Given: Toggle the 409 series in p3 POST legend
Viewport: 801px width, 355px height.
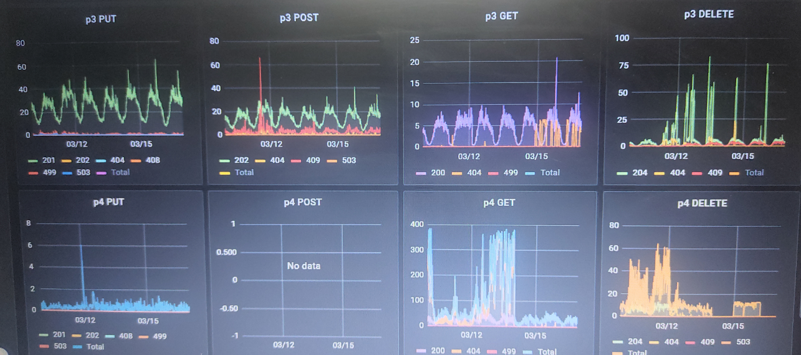Looking at the screenshot, I should pos(305,160).
